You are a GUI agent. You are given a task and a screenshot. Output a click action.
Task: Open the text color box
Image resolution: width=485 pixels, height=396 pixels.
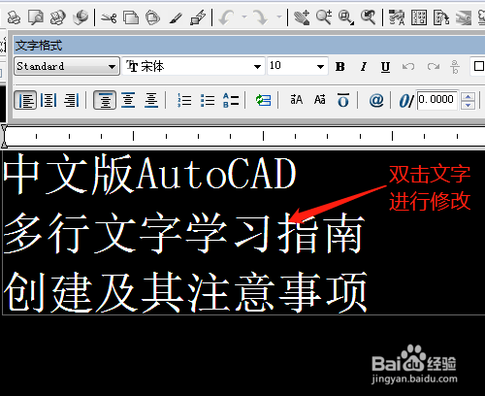pos(478,66)
